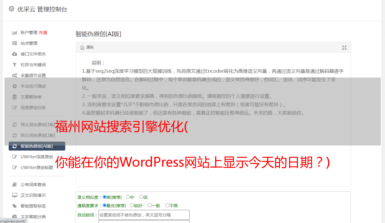Image resolution: width=385 pixels, height=223 pixels.
Task: Click the 源码 source code button
Action: (87, 47)
